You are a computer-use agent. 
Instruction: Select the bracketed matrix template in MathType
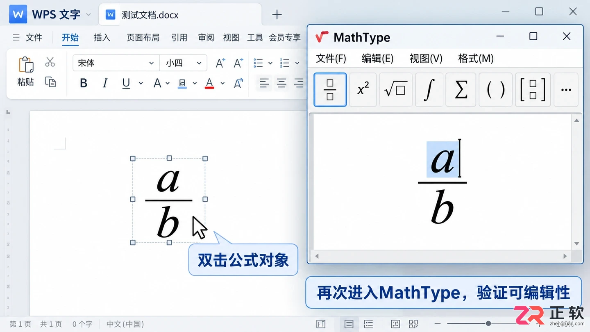click(x=533, y=90)
